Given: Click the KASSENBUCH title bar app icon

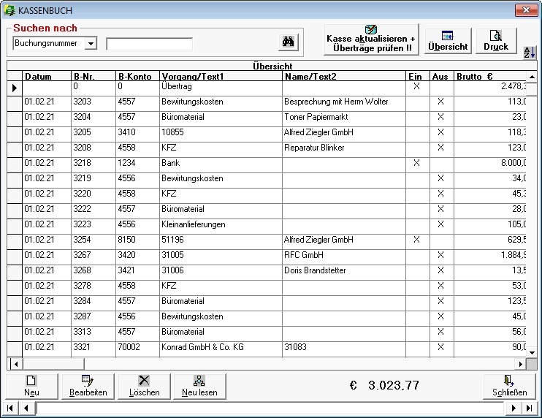Looking at the screenshot, I should [x=9, y=10].
